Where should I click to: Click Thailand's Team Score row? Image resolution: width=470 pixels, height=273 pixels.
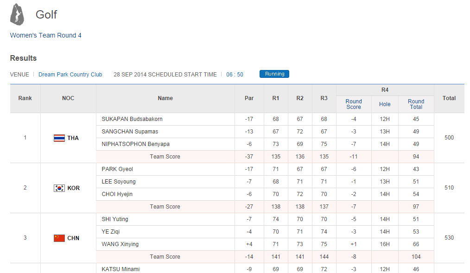click(165, 157)
